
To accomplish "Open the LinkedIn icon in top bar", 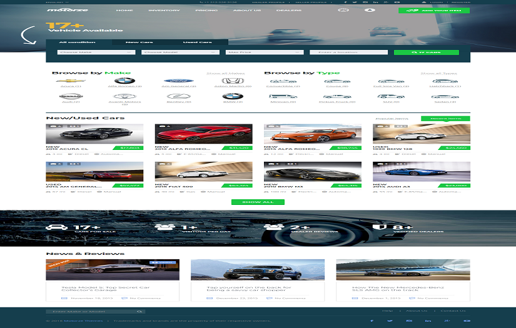I will click(375, 2).
